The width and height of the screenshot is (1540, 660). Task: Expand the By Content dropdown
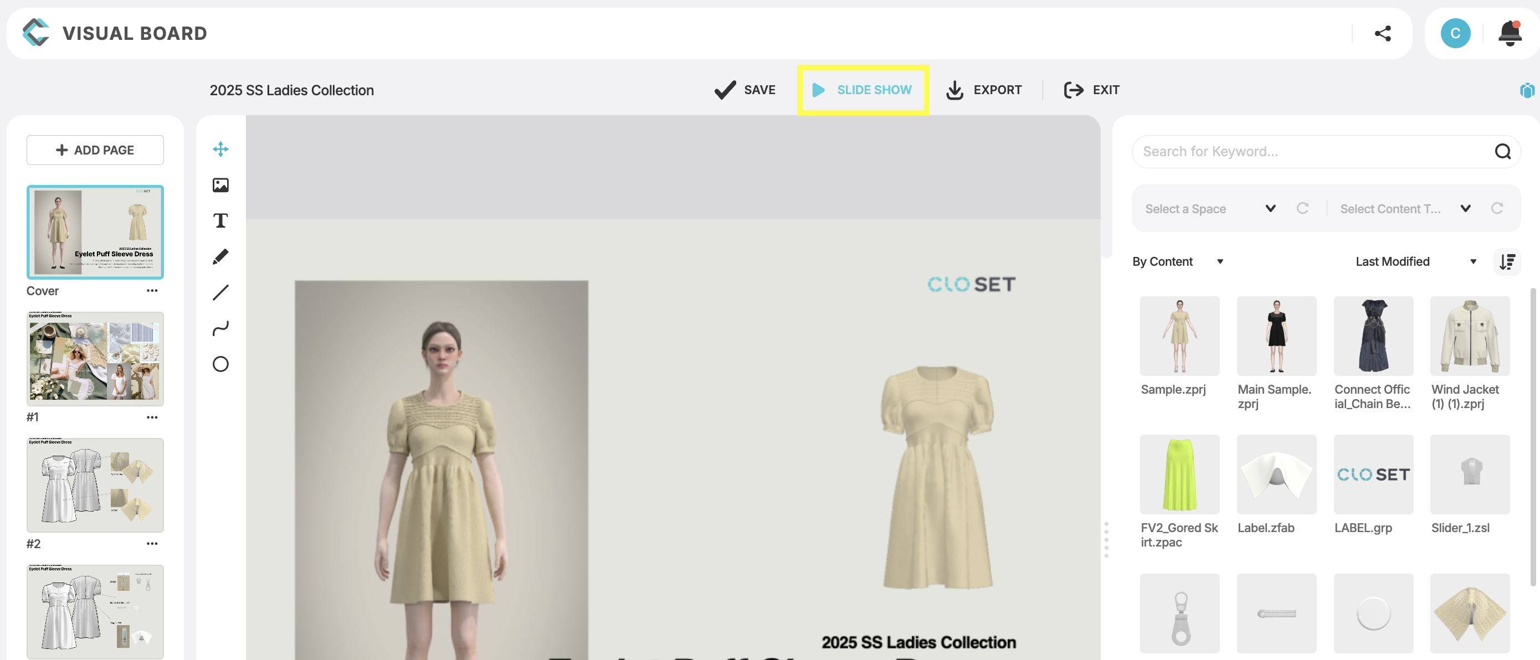[x=1178, y=261]
